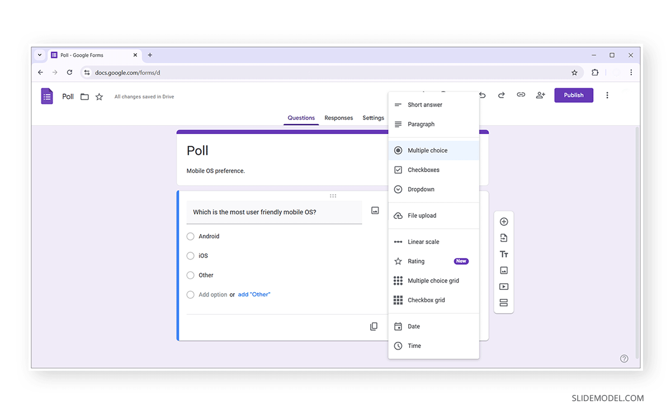The height and width of the screenshot is (415, 671).
Task: Choose Dropdown from the question type menu
Action: pyautogui.click(x=420, y=189)
